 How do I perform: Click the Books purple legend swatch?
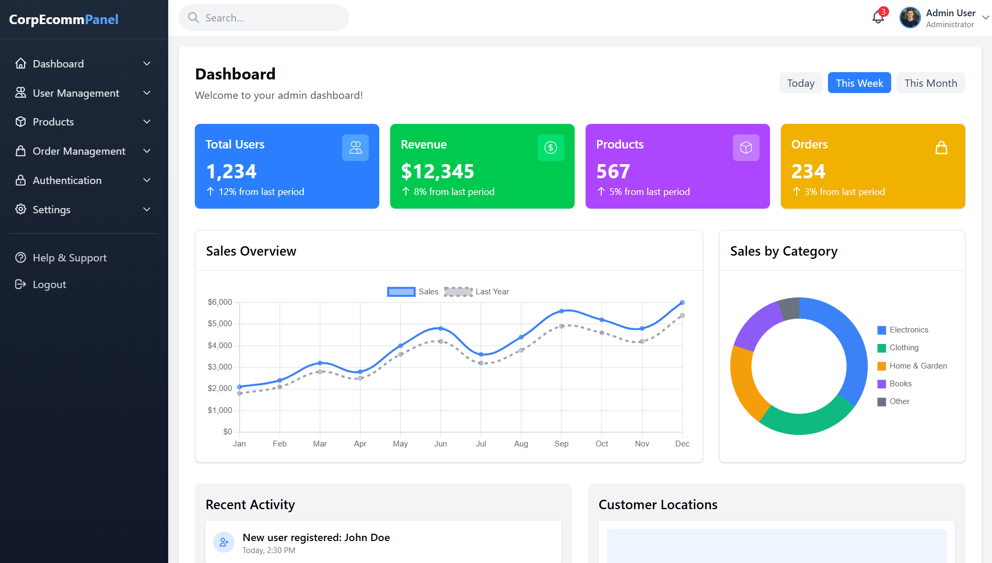click(x=882, y=384)
